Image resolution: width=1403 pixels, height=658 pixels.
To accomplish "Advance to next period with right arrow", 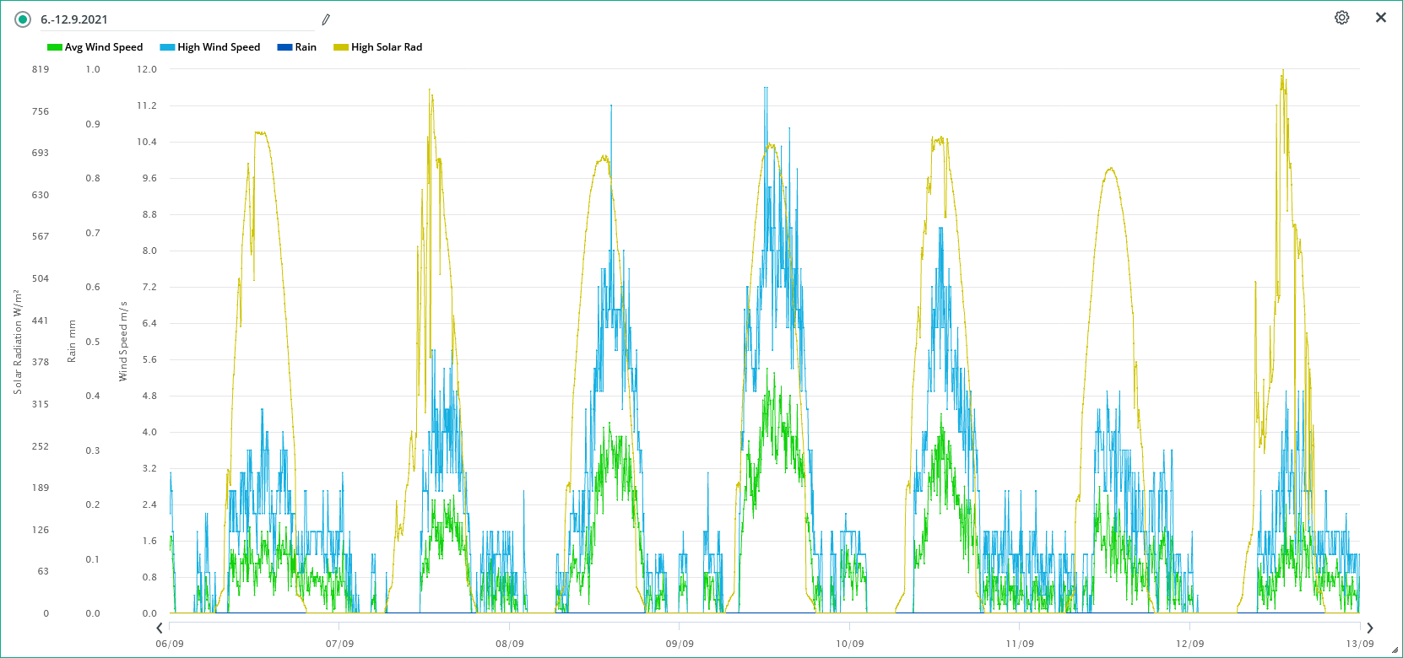I will pyautogui.click(x=1370, y=628).
